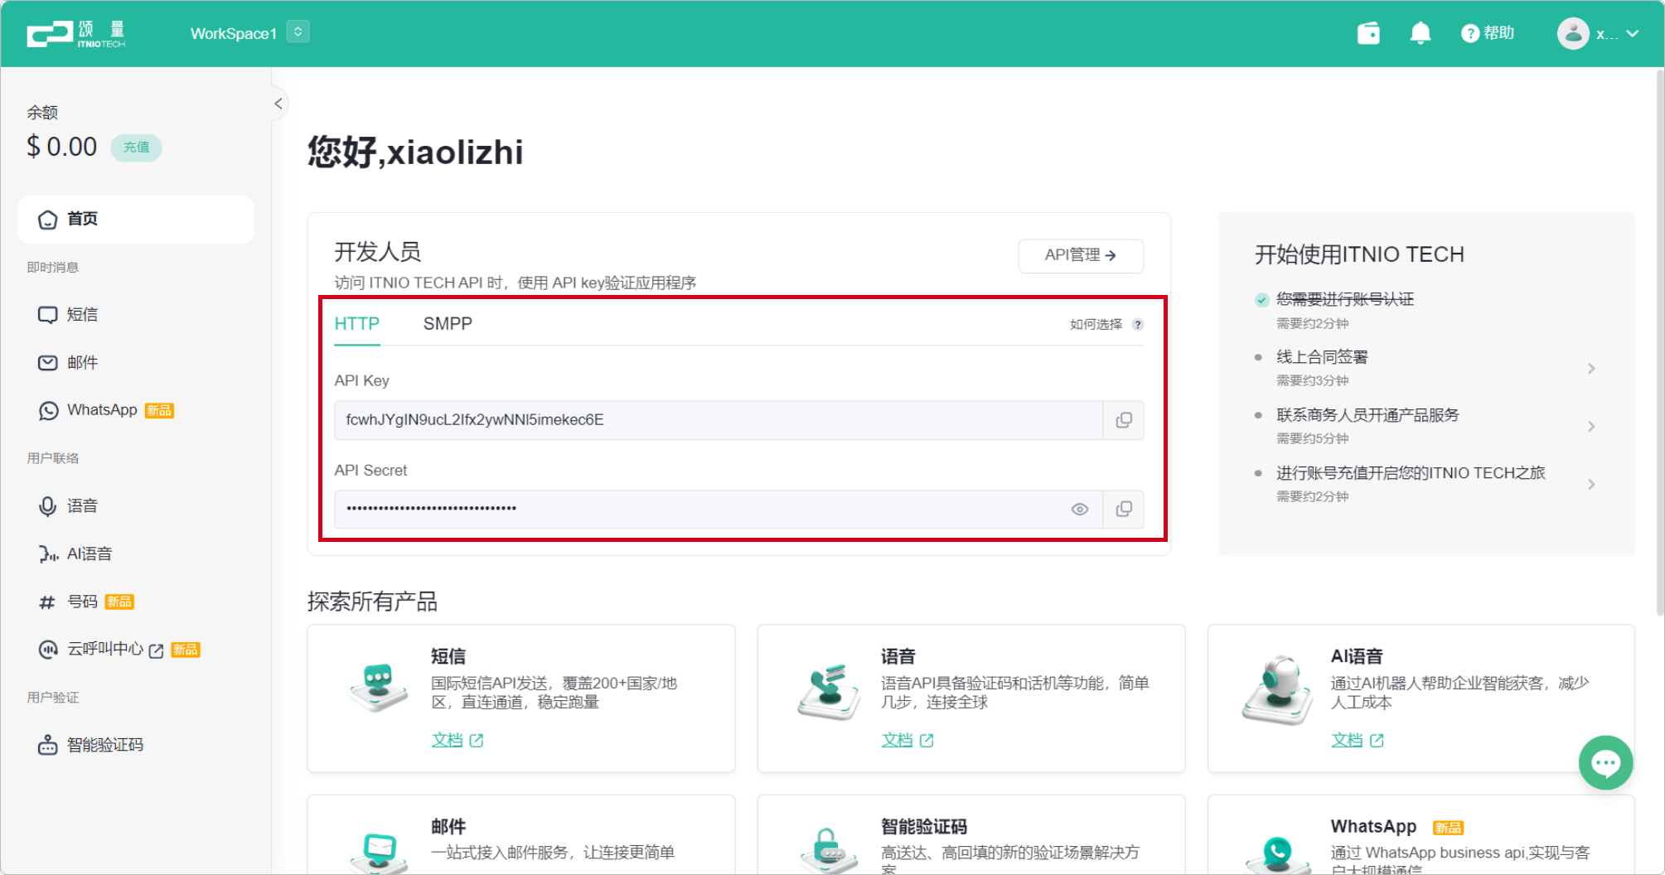This screenshot has width=1665, height=875.
Task: Expand the 线上合同签署 step arrow
Action: point(1592,367)
